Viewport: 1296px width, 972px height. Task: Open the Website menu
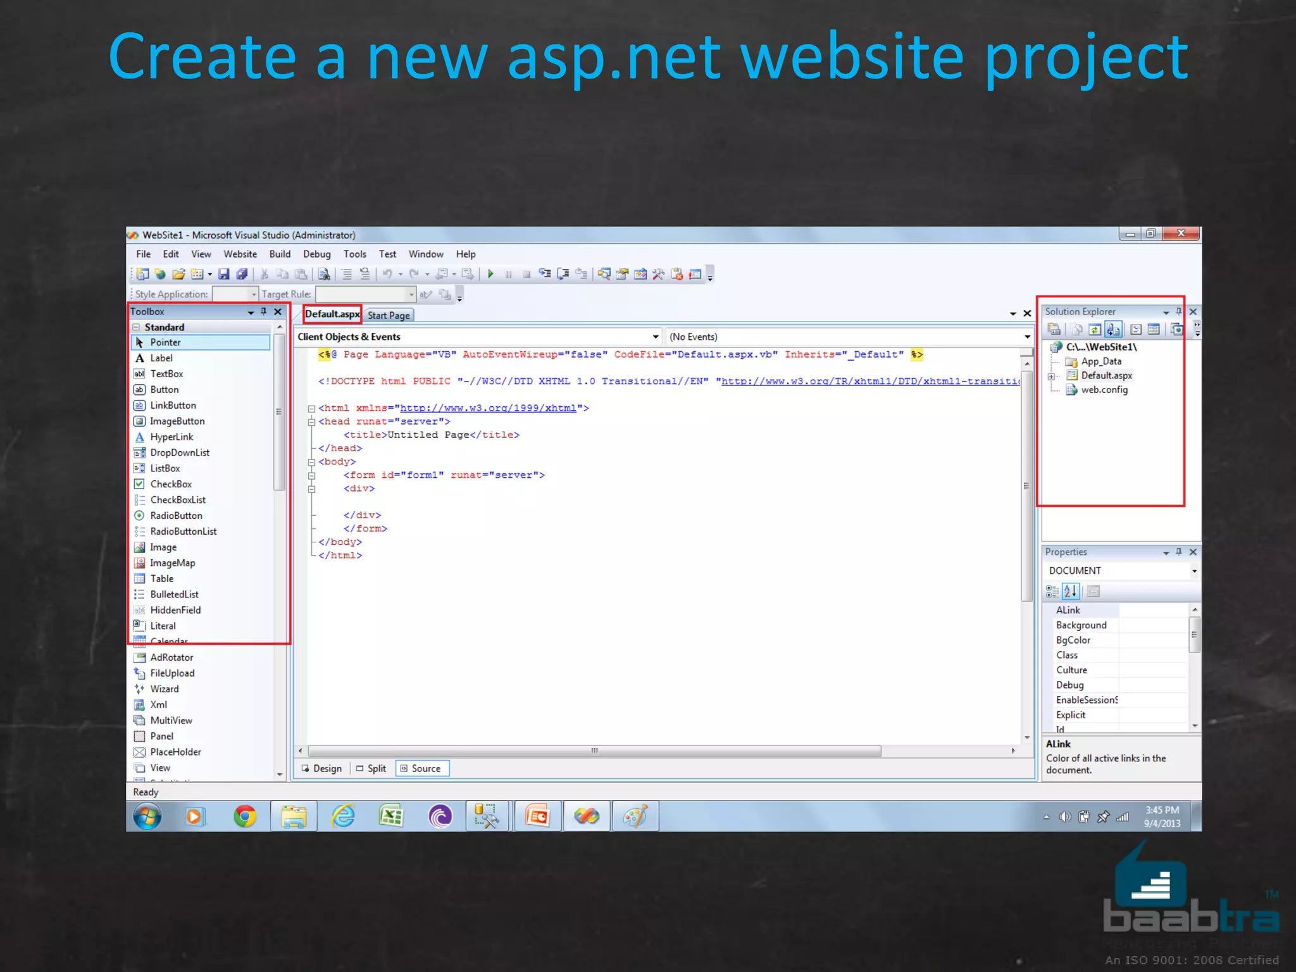pyautogui.click(x=240, y=254)
